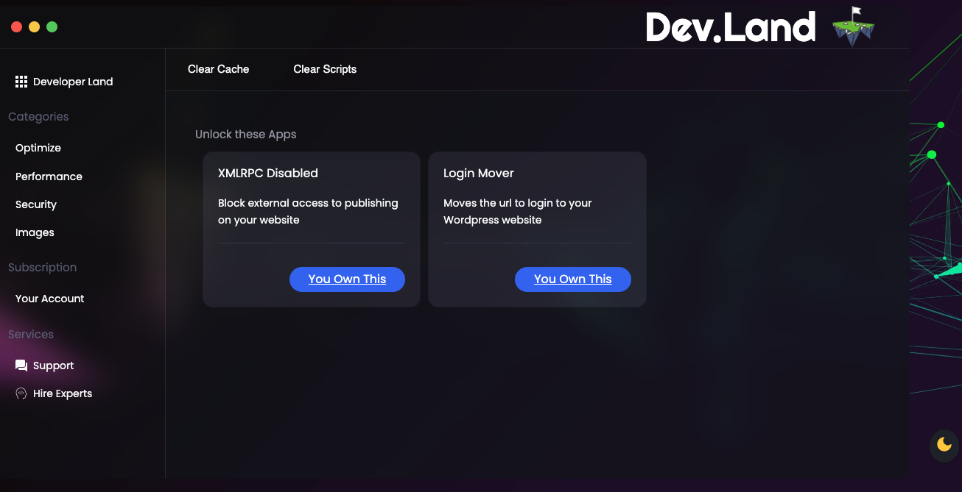The image size is (962, 492).
Task: Toggle dark mode moon icon
Action: point(944,444)
